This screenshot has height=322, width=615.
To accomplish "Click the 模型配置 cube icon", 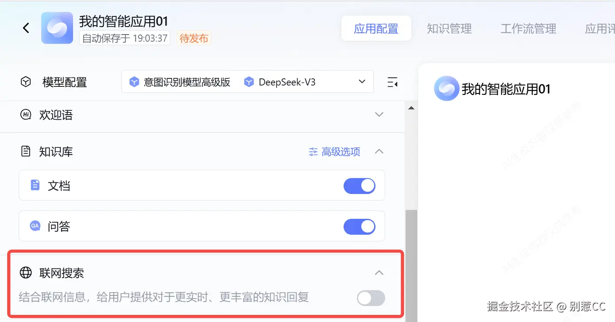I will click(x=26, y=82).
